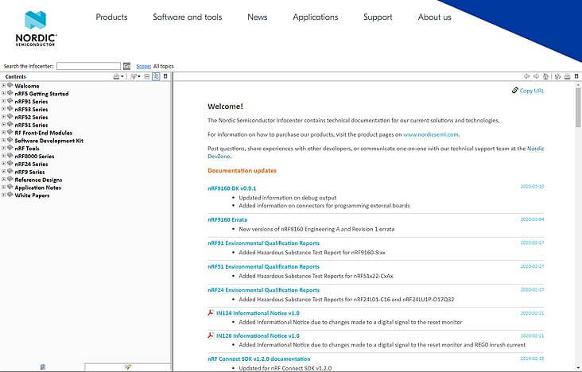Expand the Welcome tree node
Viewport: 582px width, 372px height.
tap(4, 85)
